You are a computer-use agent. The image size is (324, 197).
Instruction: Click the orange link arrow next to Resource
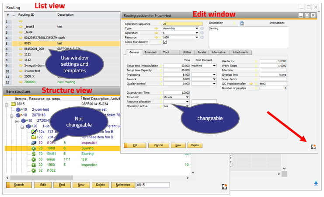click(x=157, y=37)
